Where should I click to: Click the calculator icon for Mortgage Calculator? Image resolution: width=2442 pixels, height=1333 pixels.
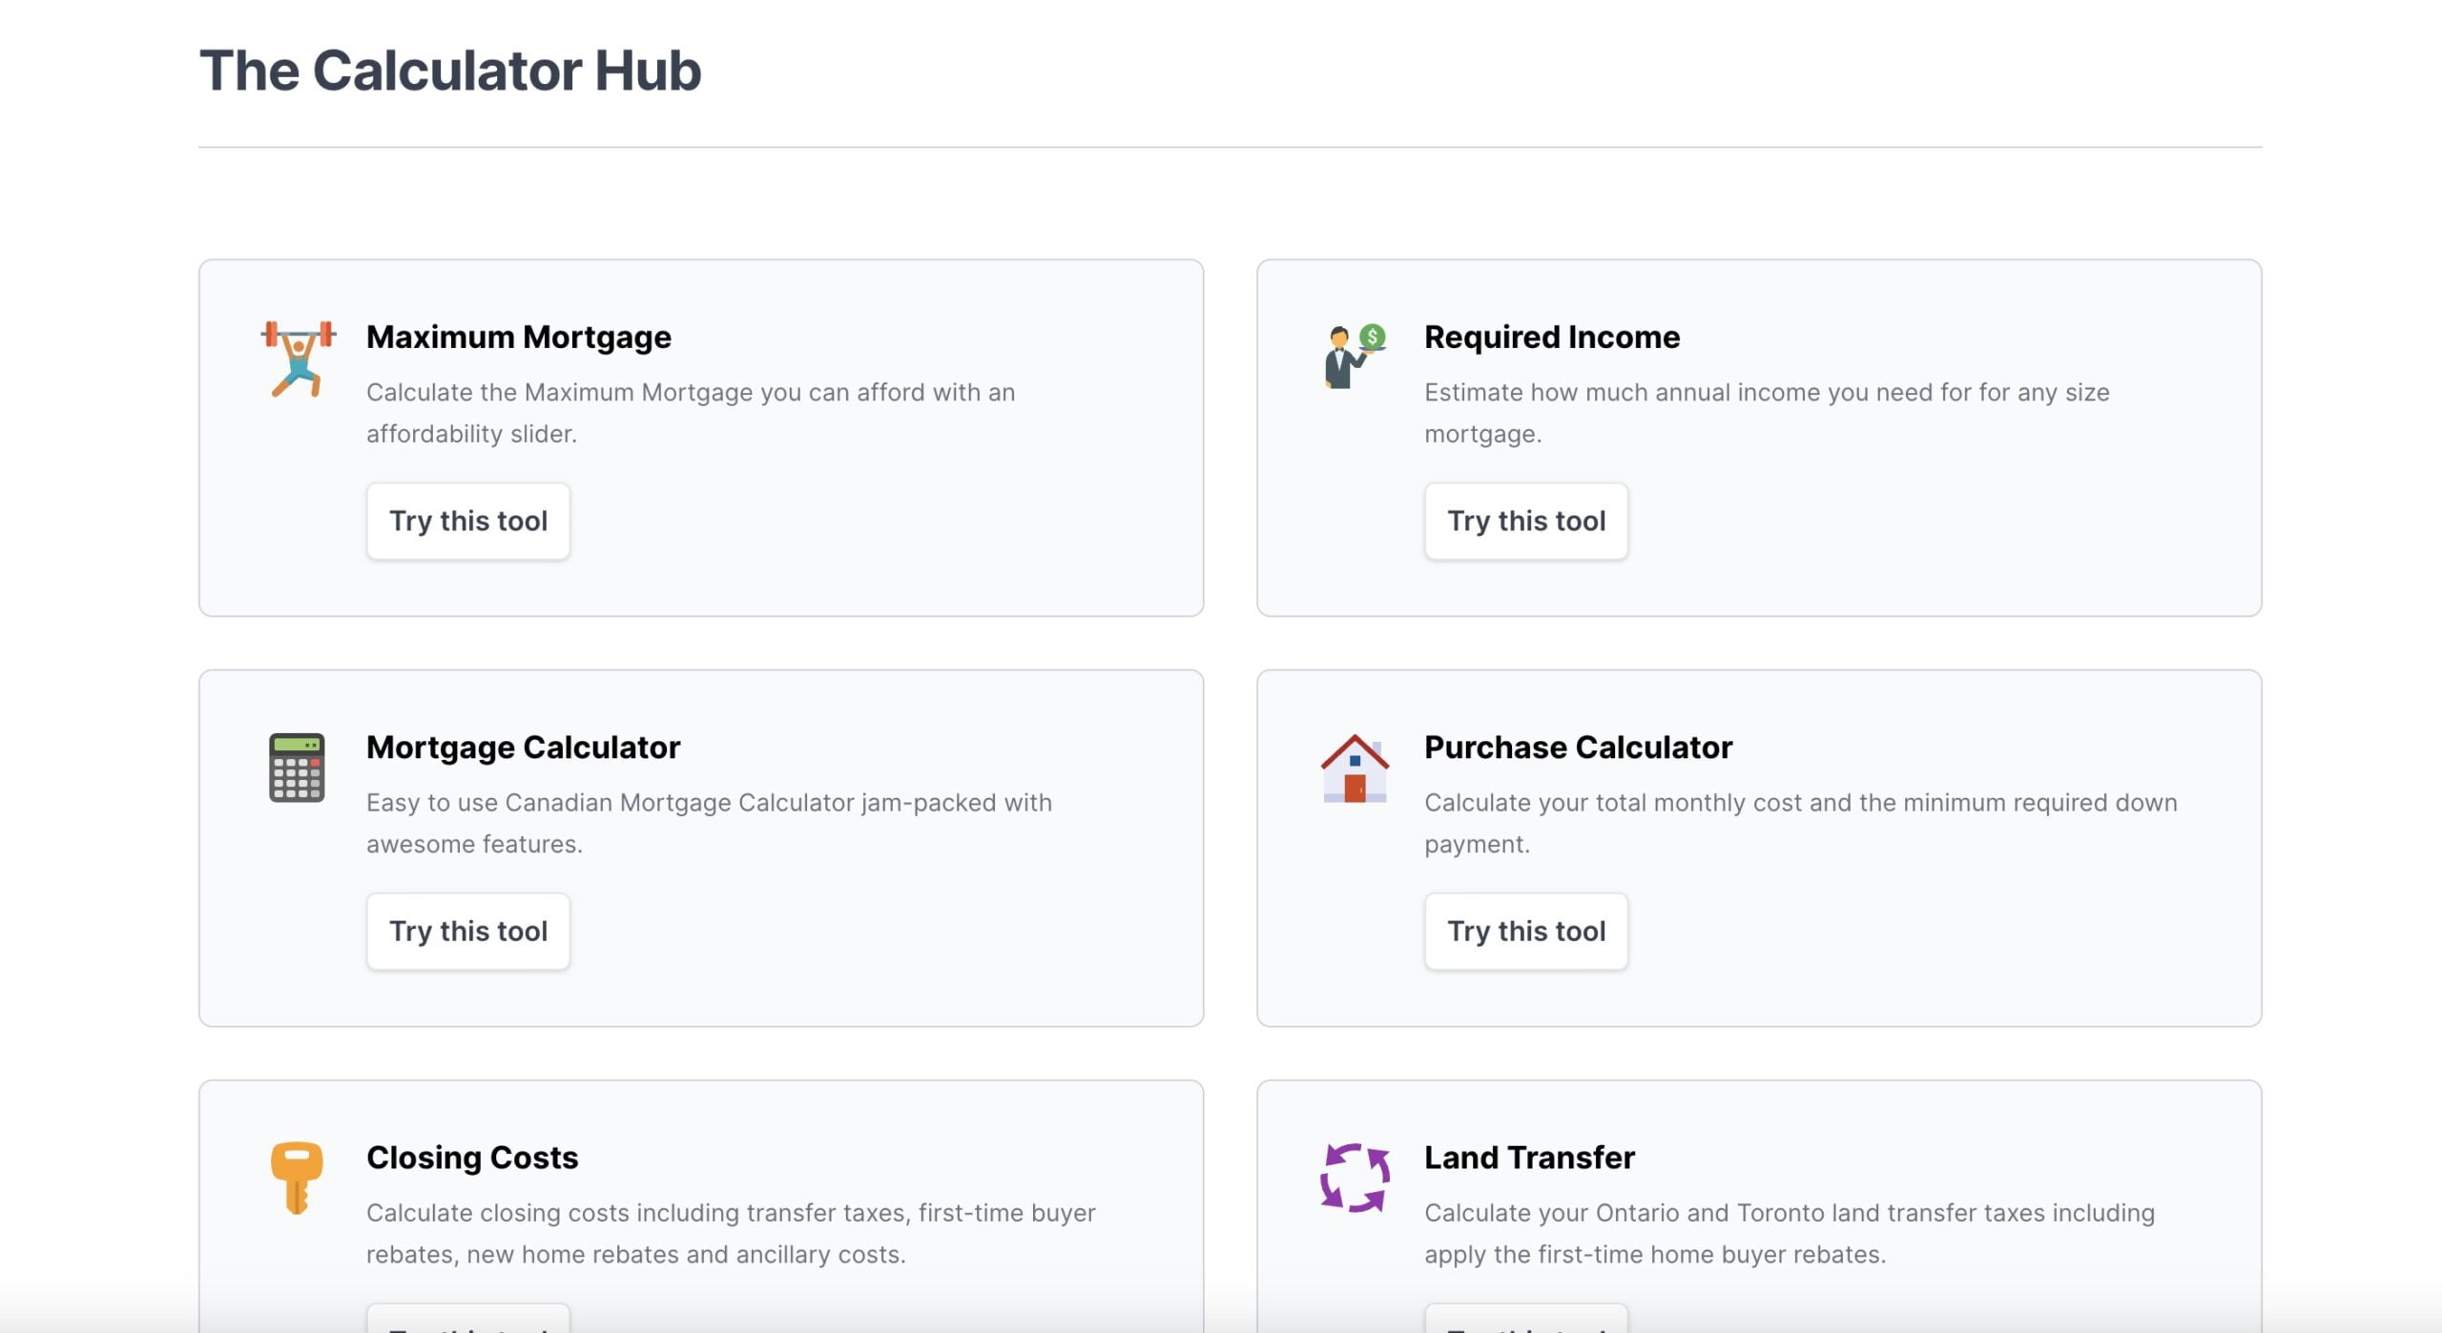coord(296,767)
